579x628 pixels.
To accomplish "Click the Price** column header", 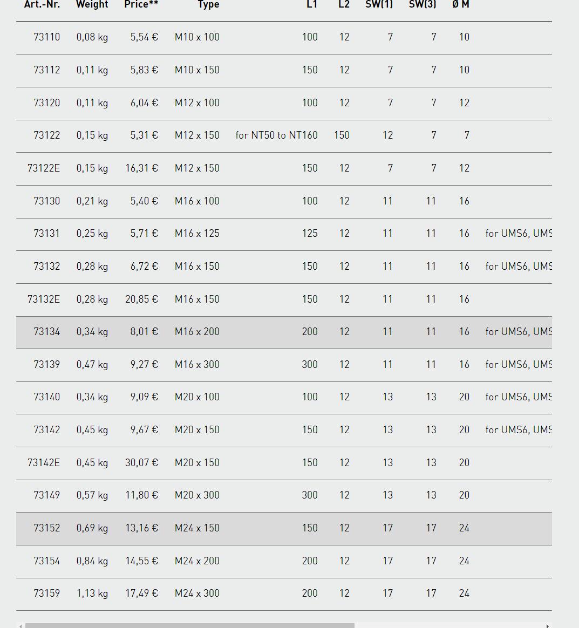I will click(141, 4).
